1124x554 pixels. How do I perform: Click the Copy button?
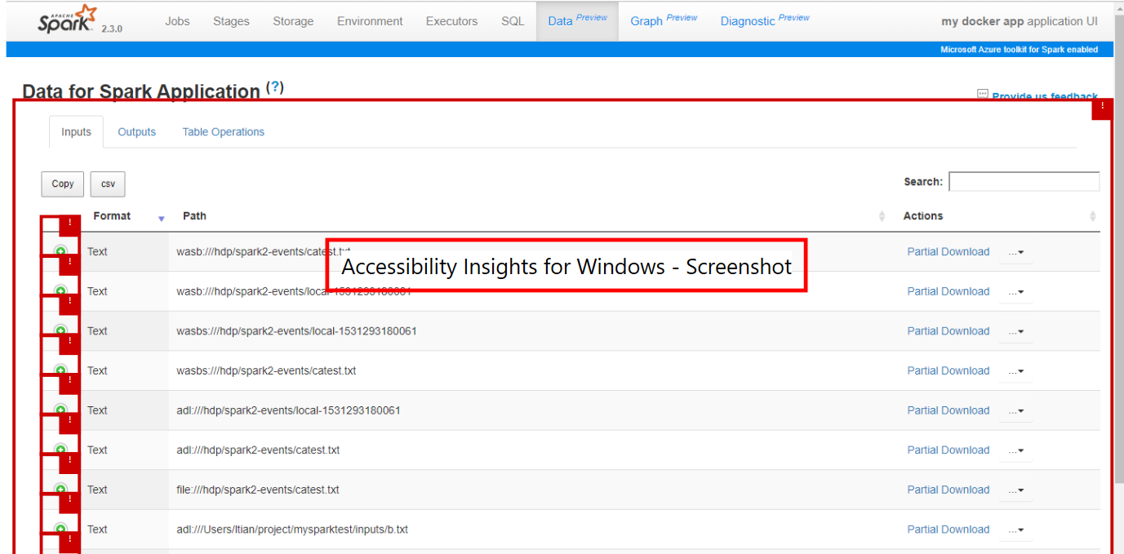[x=62, y=184]
